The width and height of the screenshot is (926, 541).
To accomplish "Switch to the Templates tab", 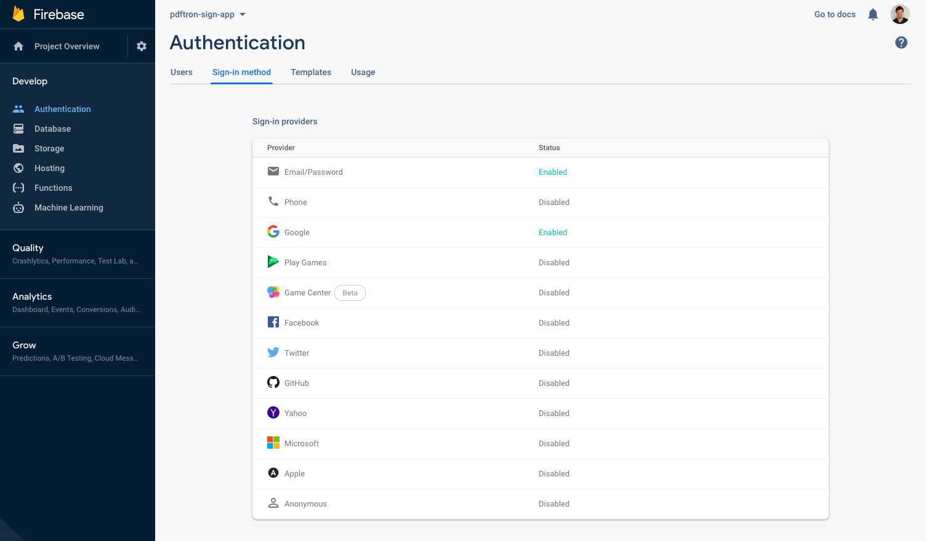I will pyautogui.click(x=311, y=72).
